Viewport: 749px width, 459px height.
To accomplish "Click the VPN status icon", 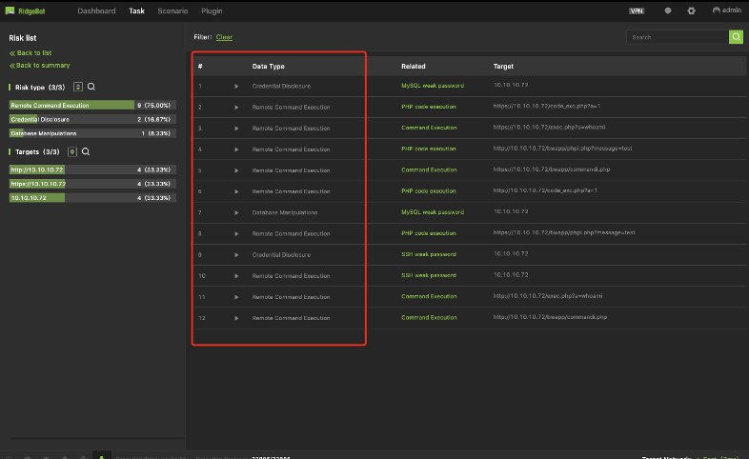I will tap(637, 10).
